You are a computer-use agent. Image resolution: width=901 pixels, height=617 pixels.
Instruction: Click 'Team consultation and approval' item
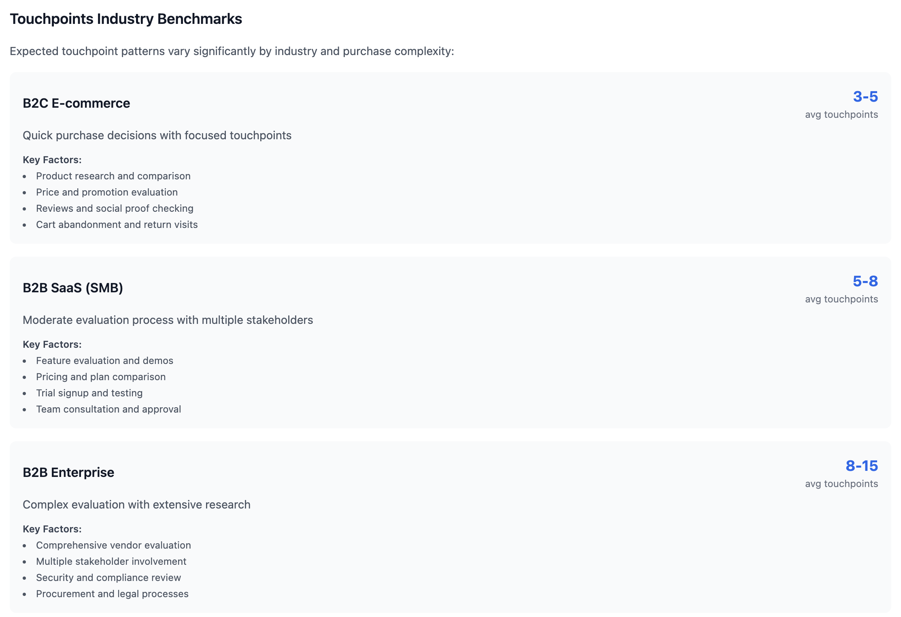[x=108, y=409]
